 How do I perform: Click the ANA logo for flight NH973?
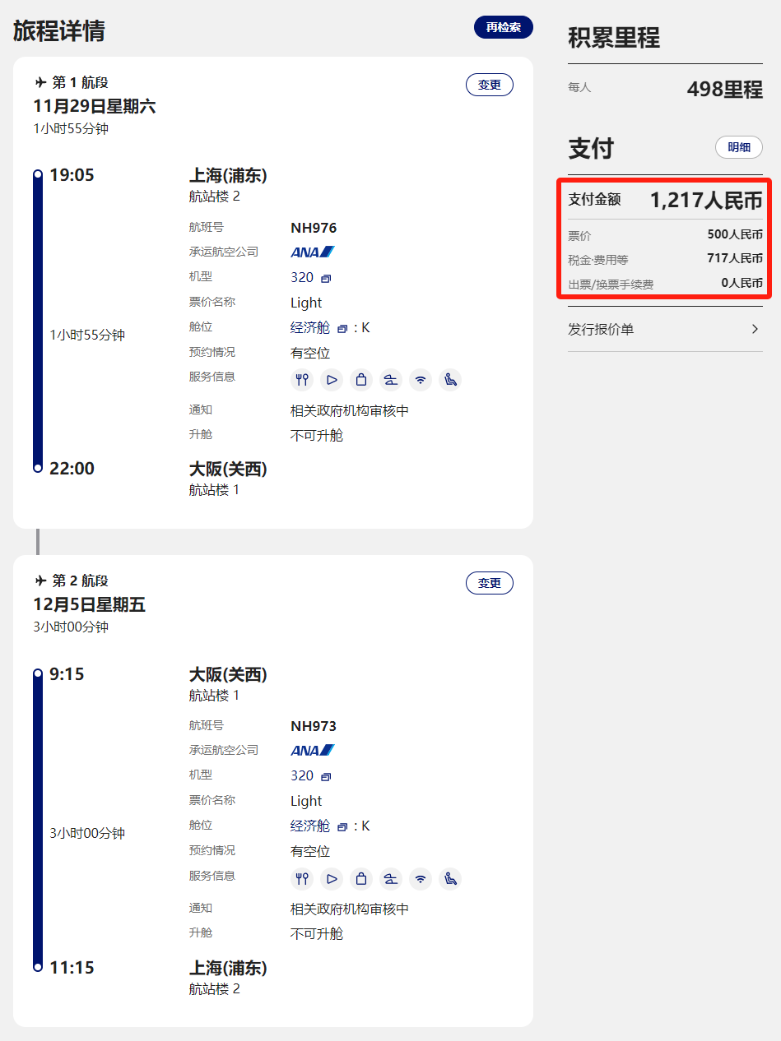(311, 750)
